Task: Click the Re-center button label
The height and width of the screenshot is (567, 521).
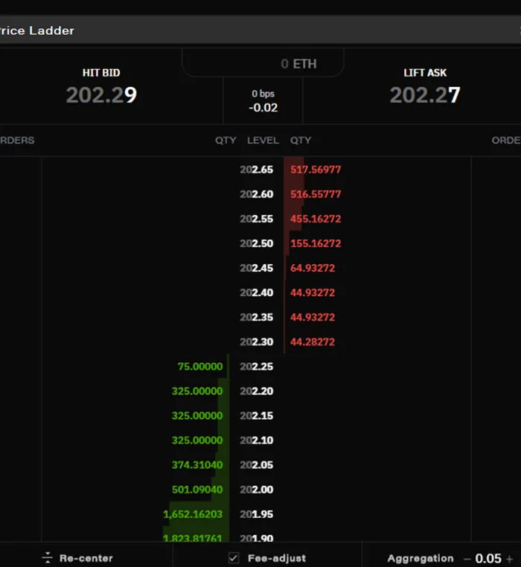Action: pos(86,558)
